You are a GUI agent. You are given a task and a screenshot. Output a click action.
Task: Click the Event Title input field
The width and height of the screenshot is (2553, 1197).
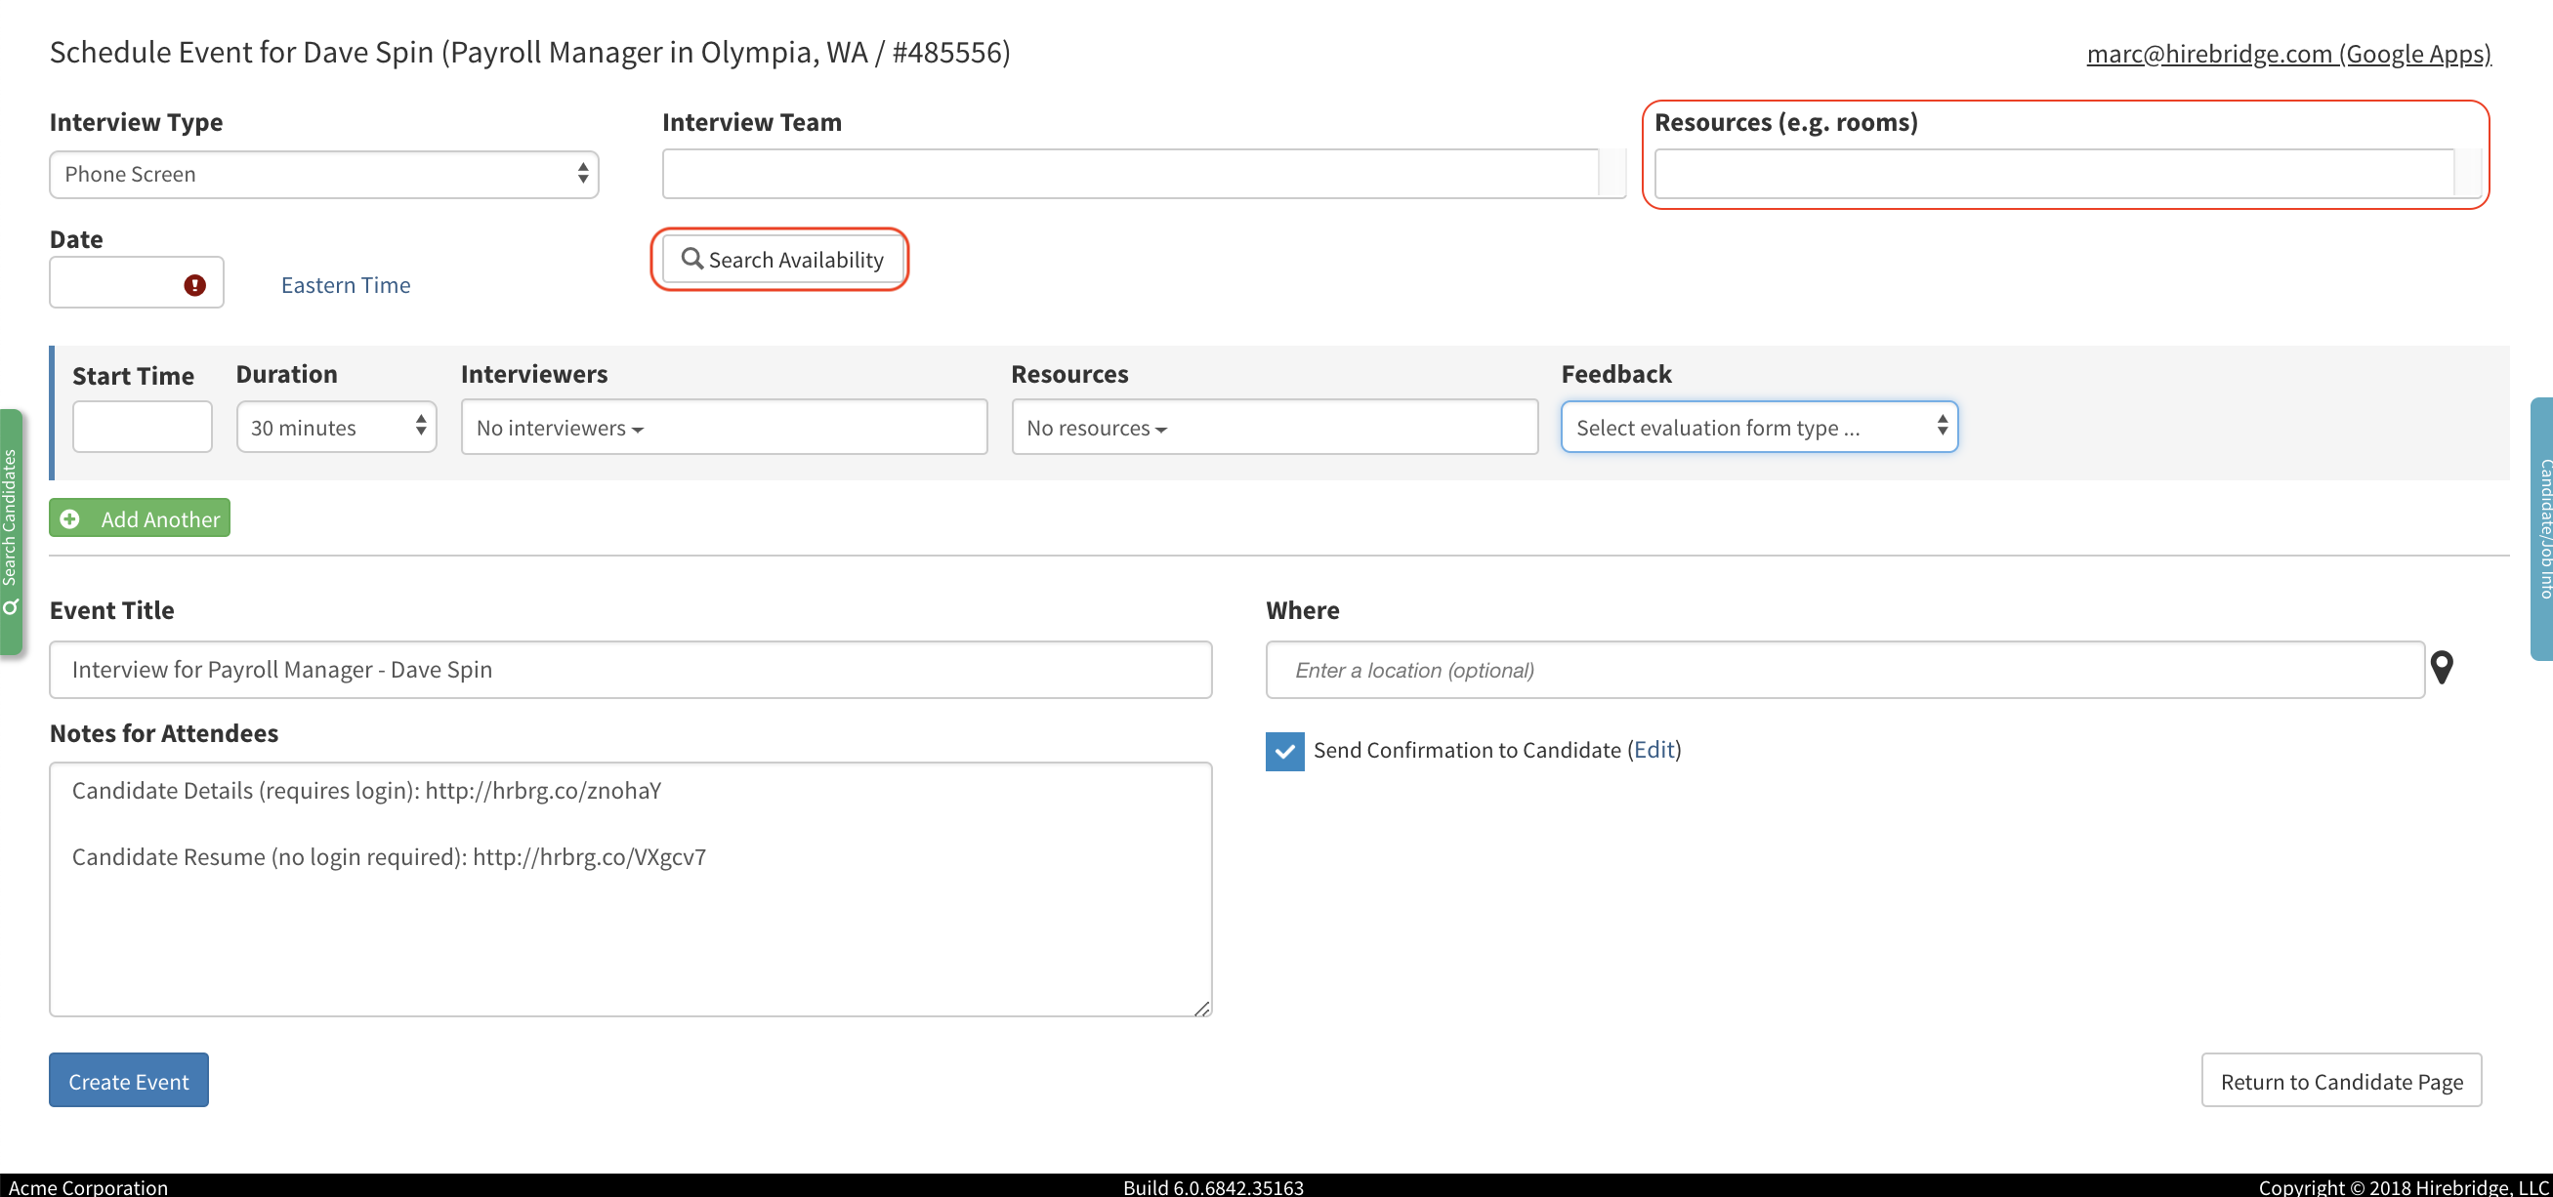(630, 670)
